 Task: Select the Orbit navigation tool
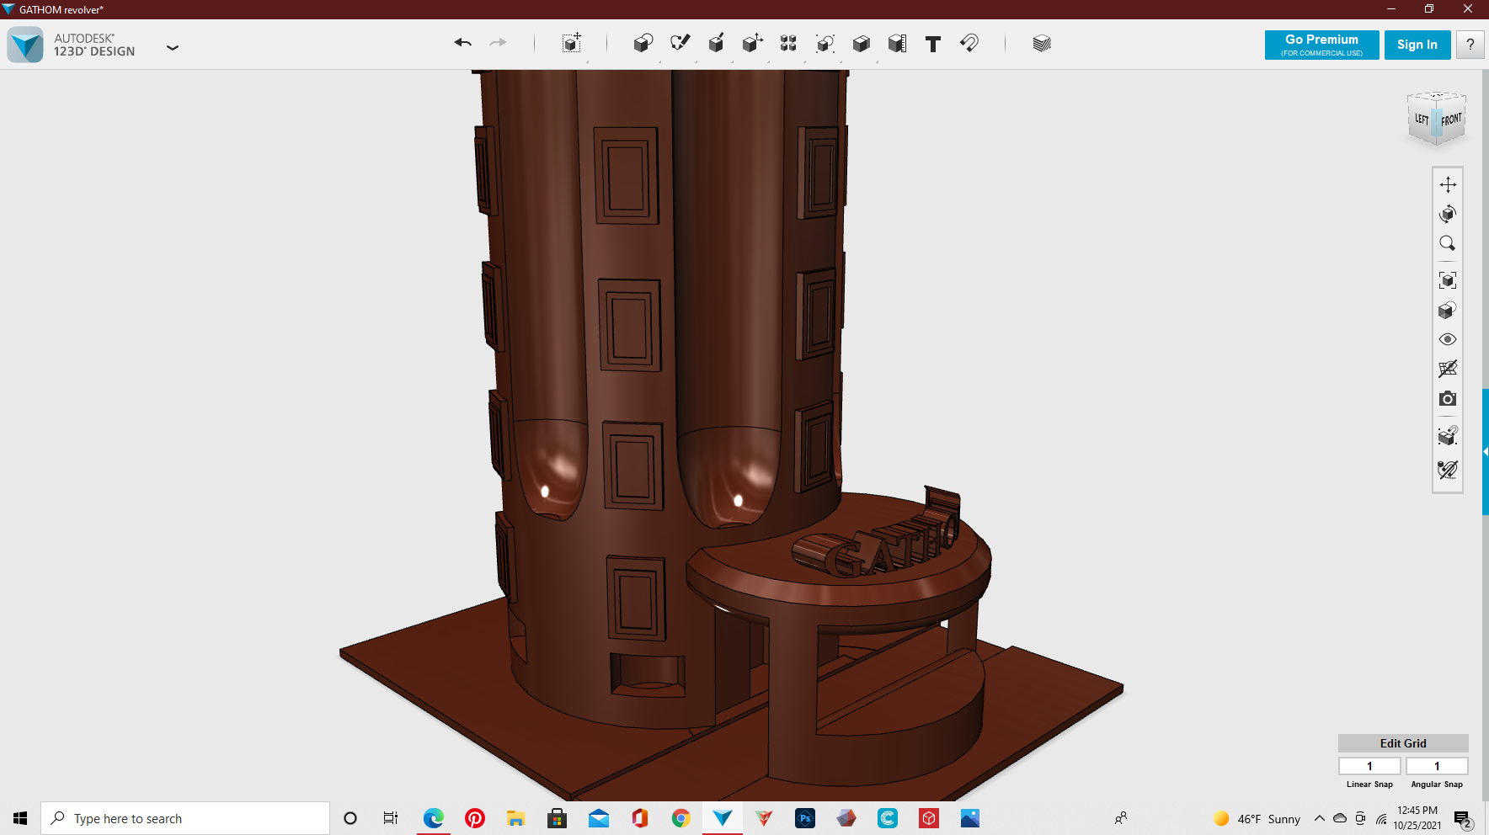(1448, 214)
